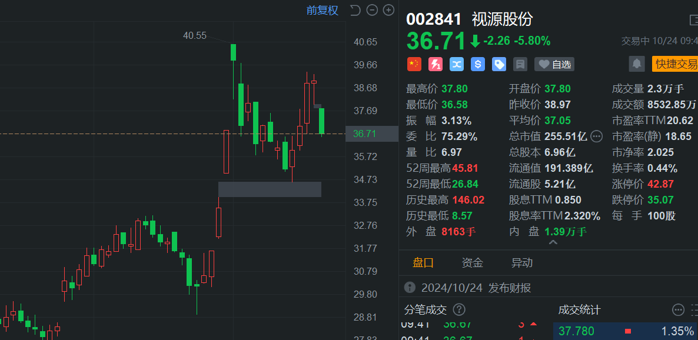Zoom out the candlestick chart with minus icon
This screenshot has width=698, height=340.
[x=372, y=10]
